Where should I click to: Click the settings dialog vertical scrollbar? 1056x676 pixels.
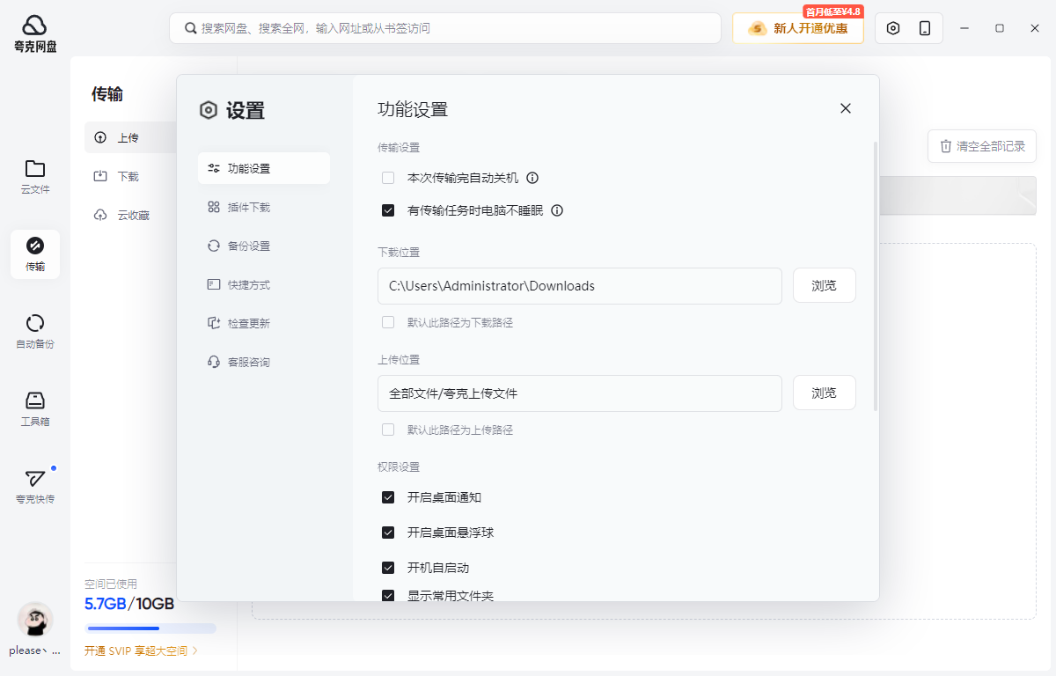click(x=875, y=276)
